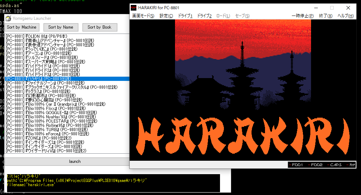
Task: Open the ヘルプ(H) menu
Action: click(345, 16)
